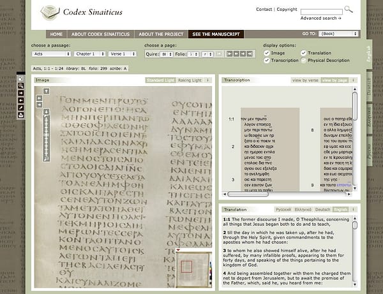The image size is (383, 294).
Task: Toggle the Image display option
Action: [x=267, y=53]
